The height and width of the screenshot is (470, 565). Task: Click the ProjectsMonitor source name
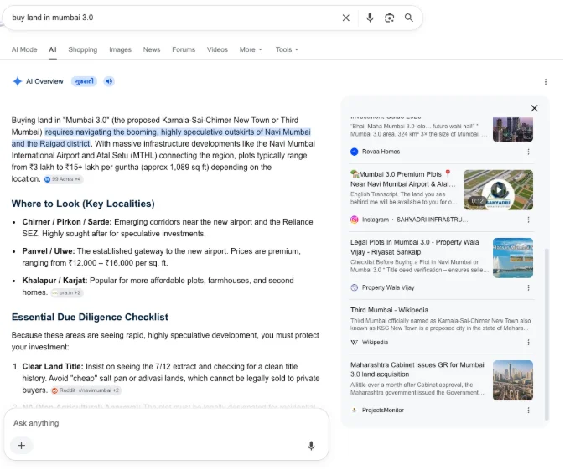[382, 411]
